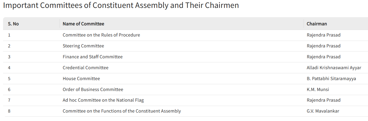Select chairman 'B. Pattabhi Sitaramayya'
The height and width of the screenshot is (121, 368).
(331, 78)
